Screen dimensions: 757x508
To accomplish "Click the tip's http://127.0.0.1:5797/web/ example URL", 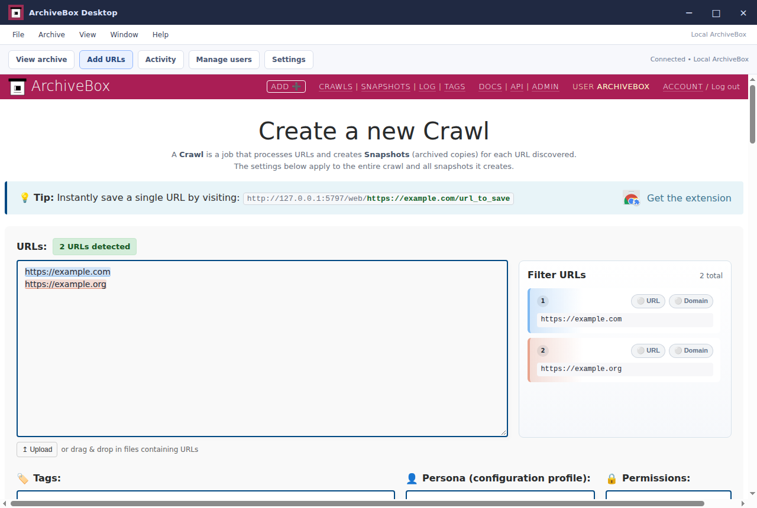I will (x=378, y=198).
